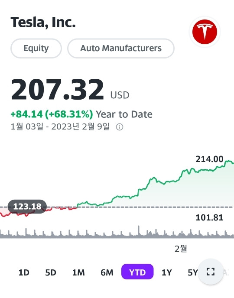Click the Tesla, Inc. title
The image size is (234, 298).
click(43, 22)
